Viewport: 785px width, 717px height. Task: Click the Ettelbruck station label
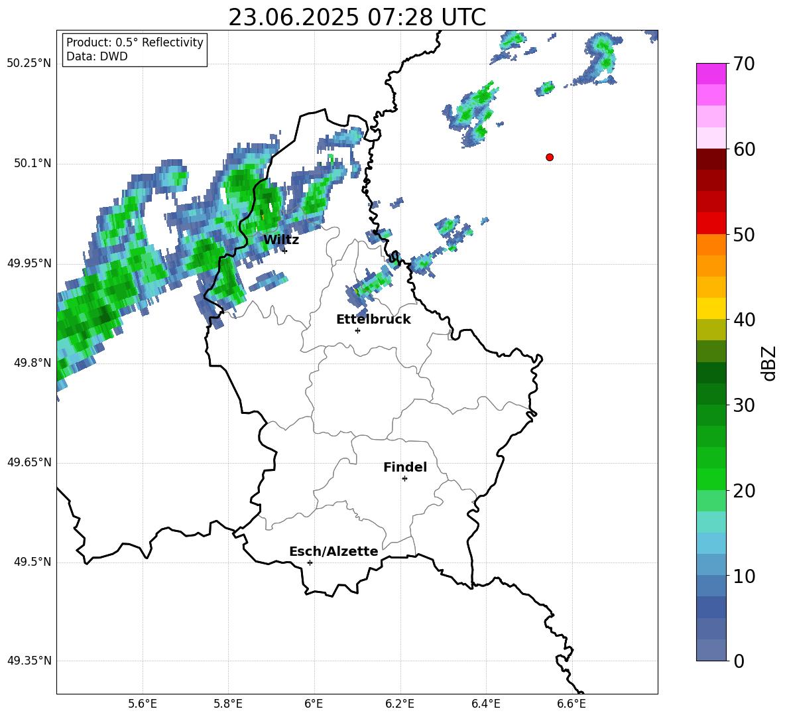[373, 320]
